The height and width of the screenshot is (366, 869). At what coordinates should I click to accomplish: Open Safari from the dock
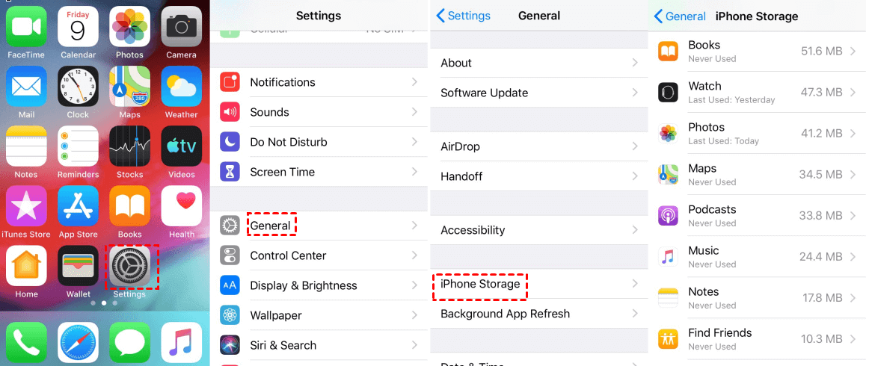(x=78, y=343)
